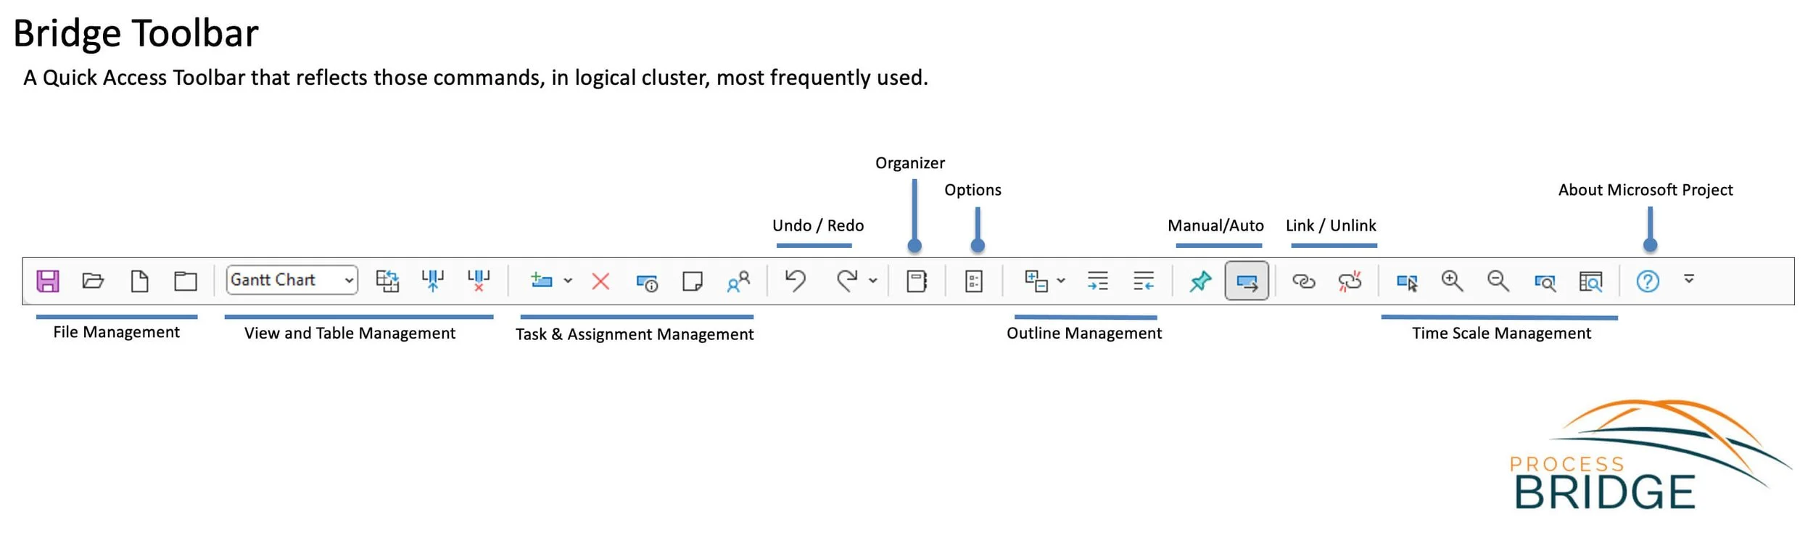Viewport: 1813px width, 538px height.
Task: Open a file with the open-folder icon
Action: (x=93, y=281)
